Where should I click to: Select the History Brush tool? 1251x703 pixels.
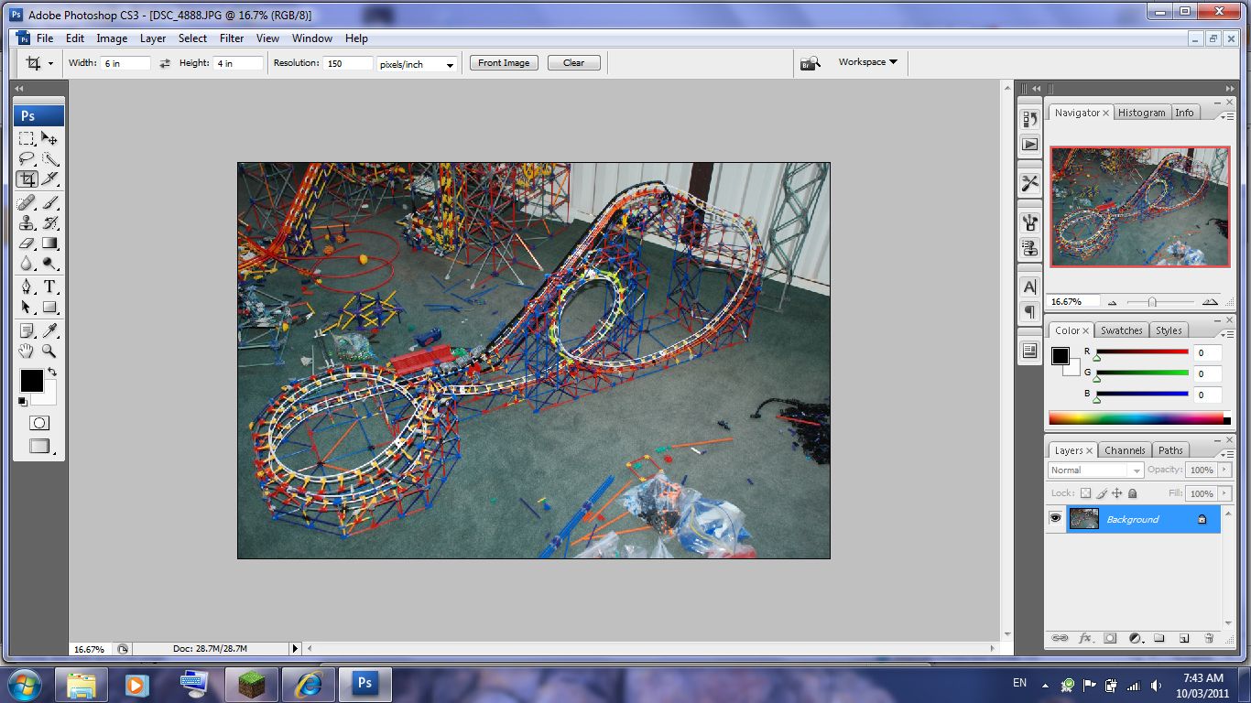coord(49,222)
